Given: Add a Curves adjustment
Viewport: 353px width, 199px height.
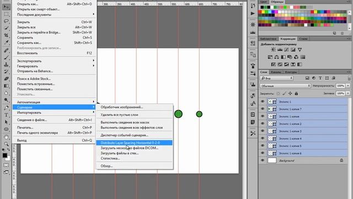Looking at the screenshot, I should tap(286, 50).
